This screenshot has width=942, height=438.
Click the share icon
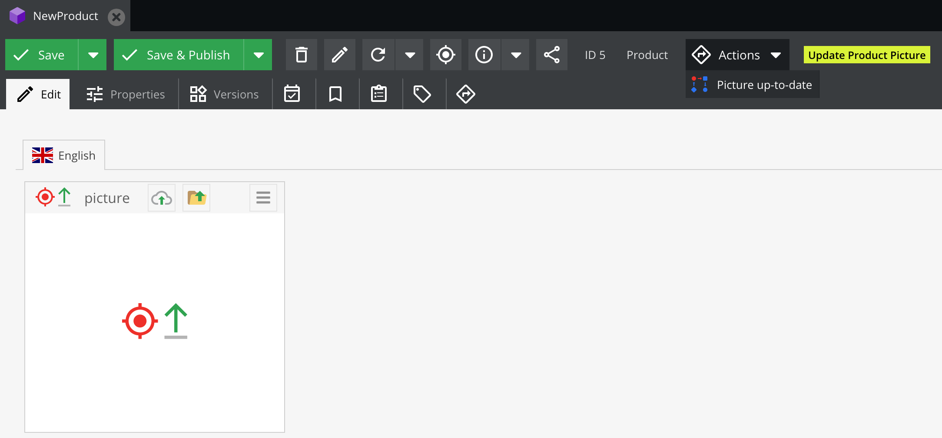[x=551, y=55]
